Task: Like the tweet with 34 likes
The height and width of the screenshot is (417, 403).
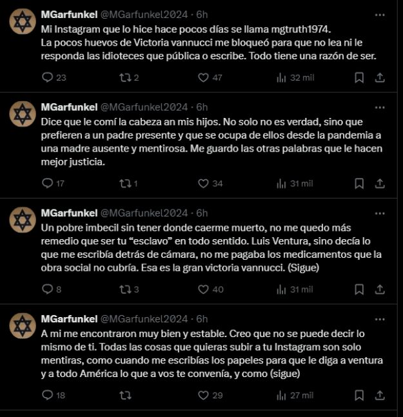Action: (x=204, y=183)
